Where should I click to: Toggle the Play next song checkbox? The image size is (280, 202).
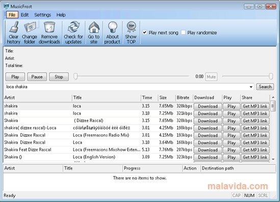145,33
